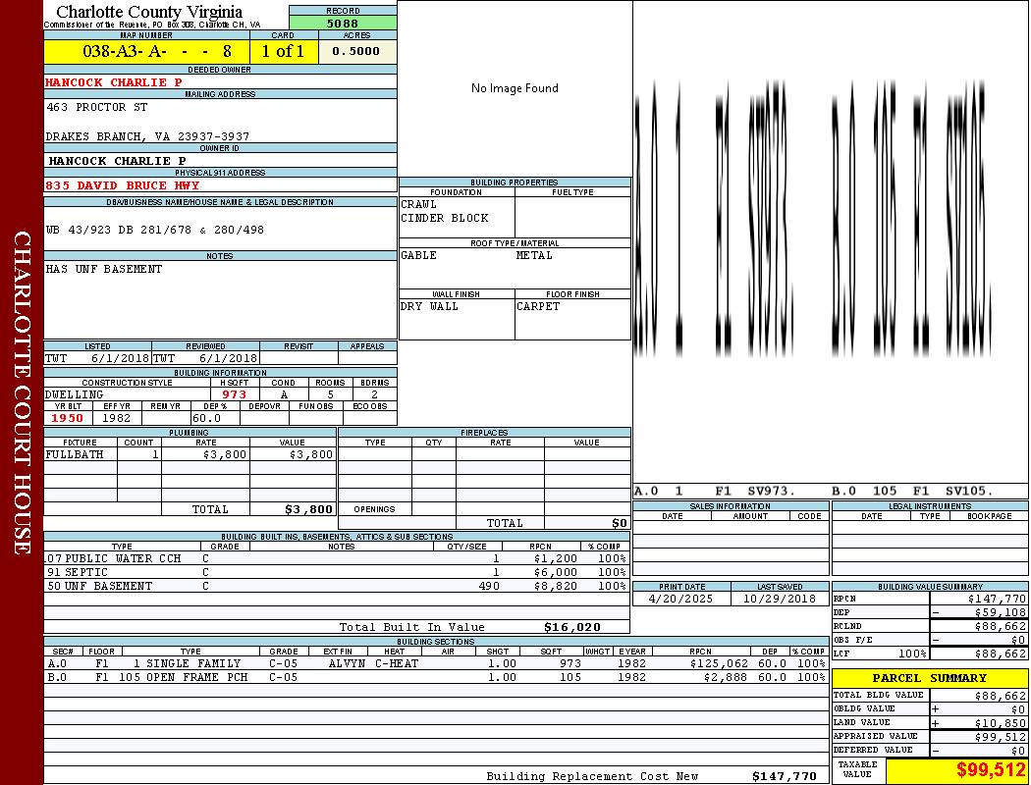Click section RPCN value $2,888
This screenshot has height=785, width=1031.
coord(727,677)
